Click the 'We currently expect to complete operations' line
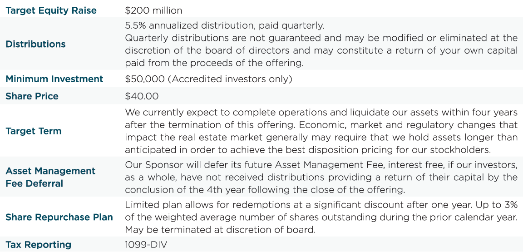 click(x=321, y=112)
